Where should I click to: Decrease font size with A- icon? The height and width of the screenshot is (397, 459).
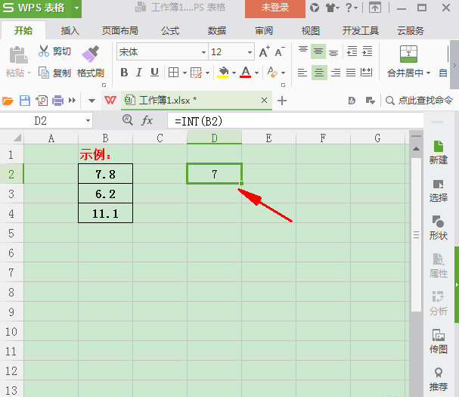tap(280, 52)
